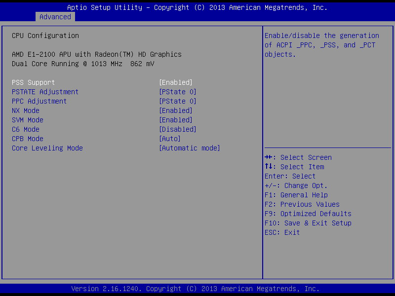
Task: Select the PPC Adjustment label
Action: click(39, 101)
